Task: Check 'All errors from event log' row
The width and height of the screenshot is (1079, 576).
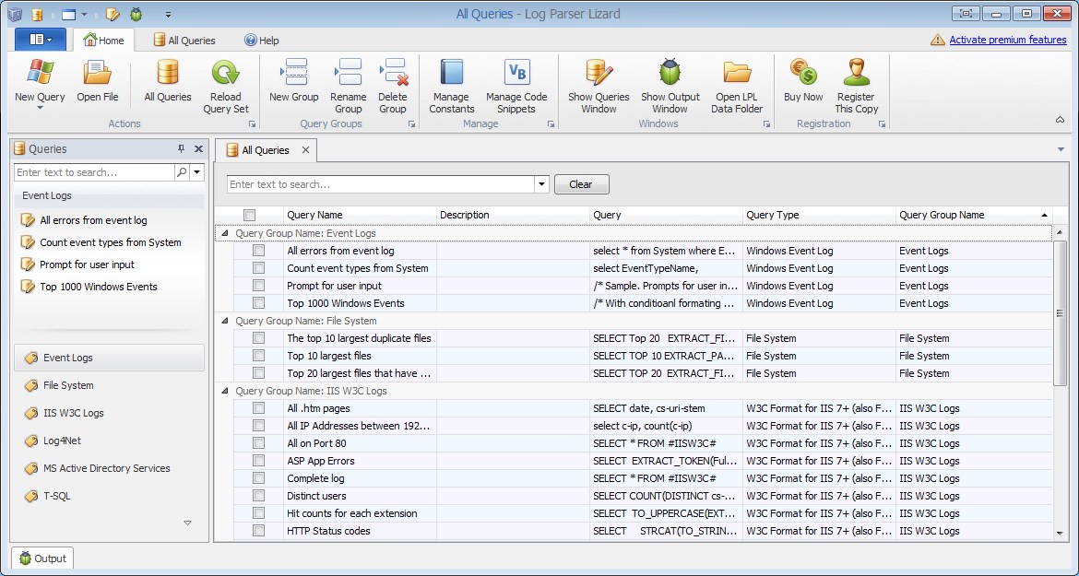Action: (x=258, y=250)
